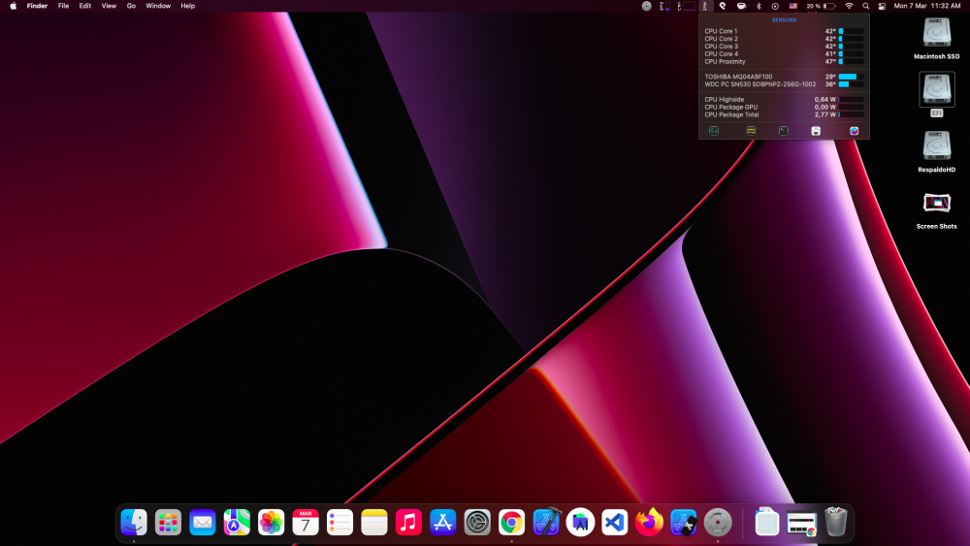Click the SENSORS header in panel

pos(784,19)
